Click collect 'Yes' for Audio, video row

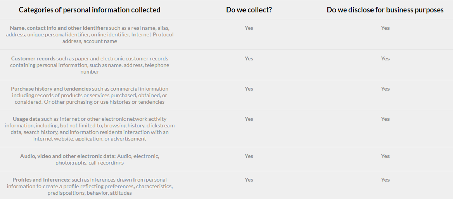pyautogui.click(x=249, y=156)
